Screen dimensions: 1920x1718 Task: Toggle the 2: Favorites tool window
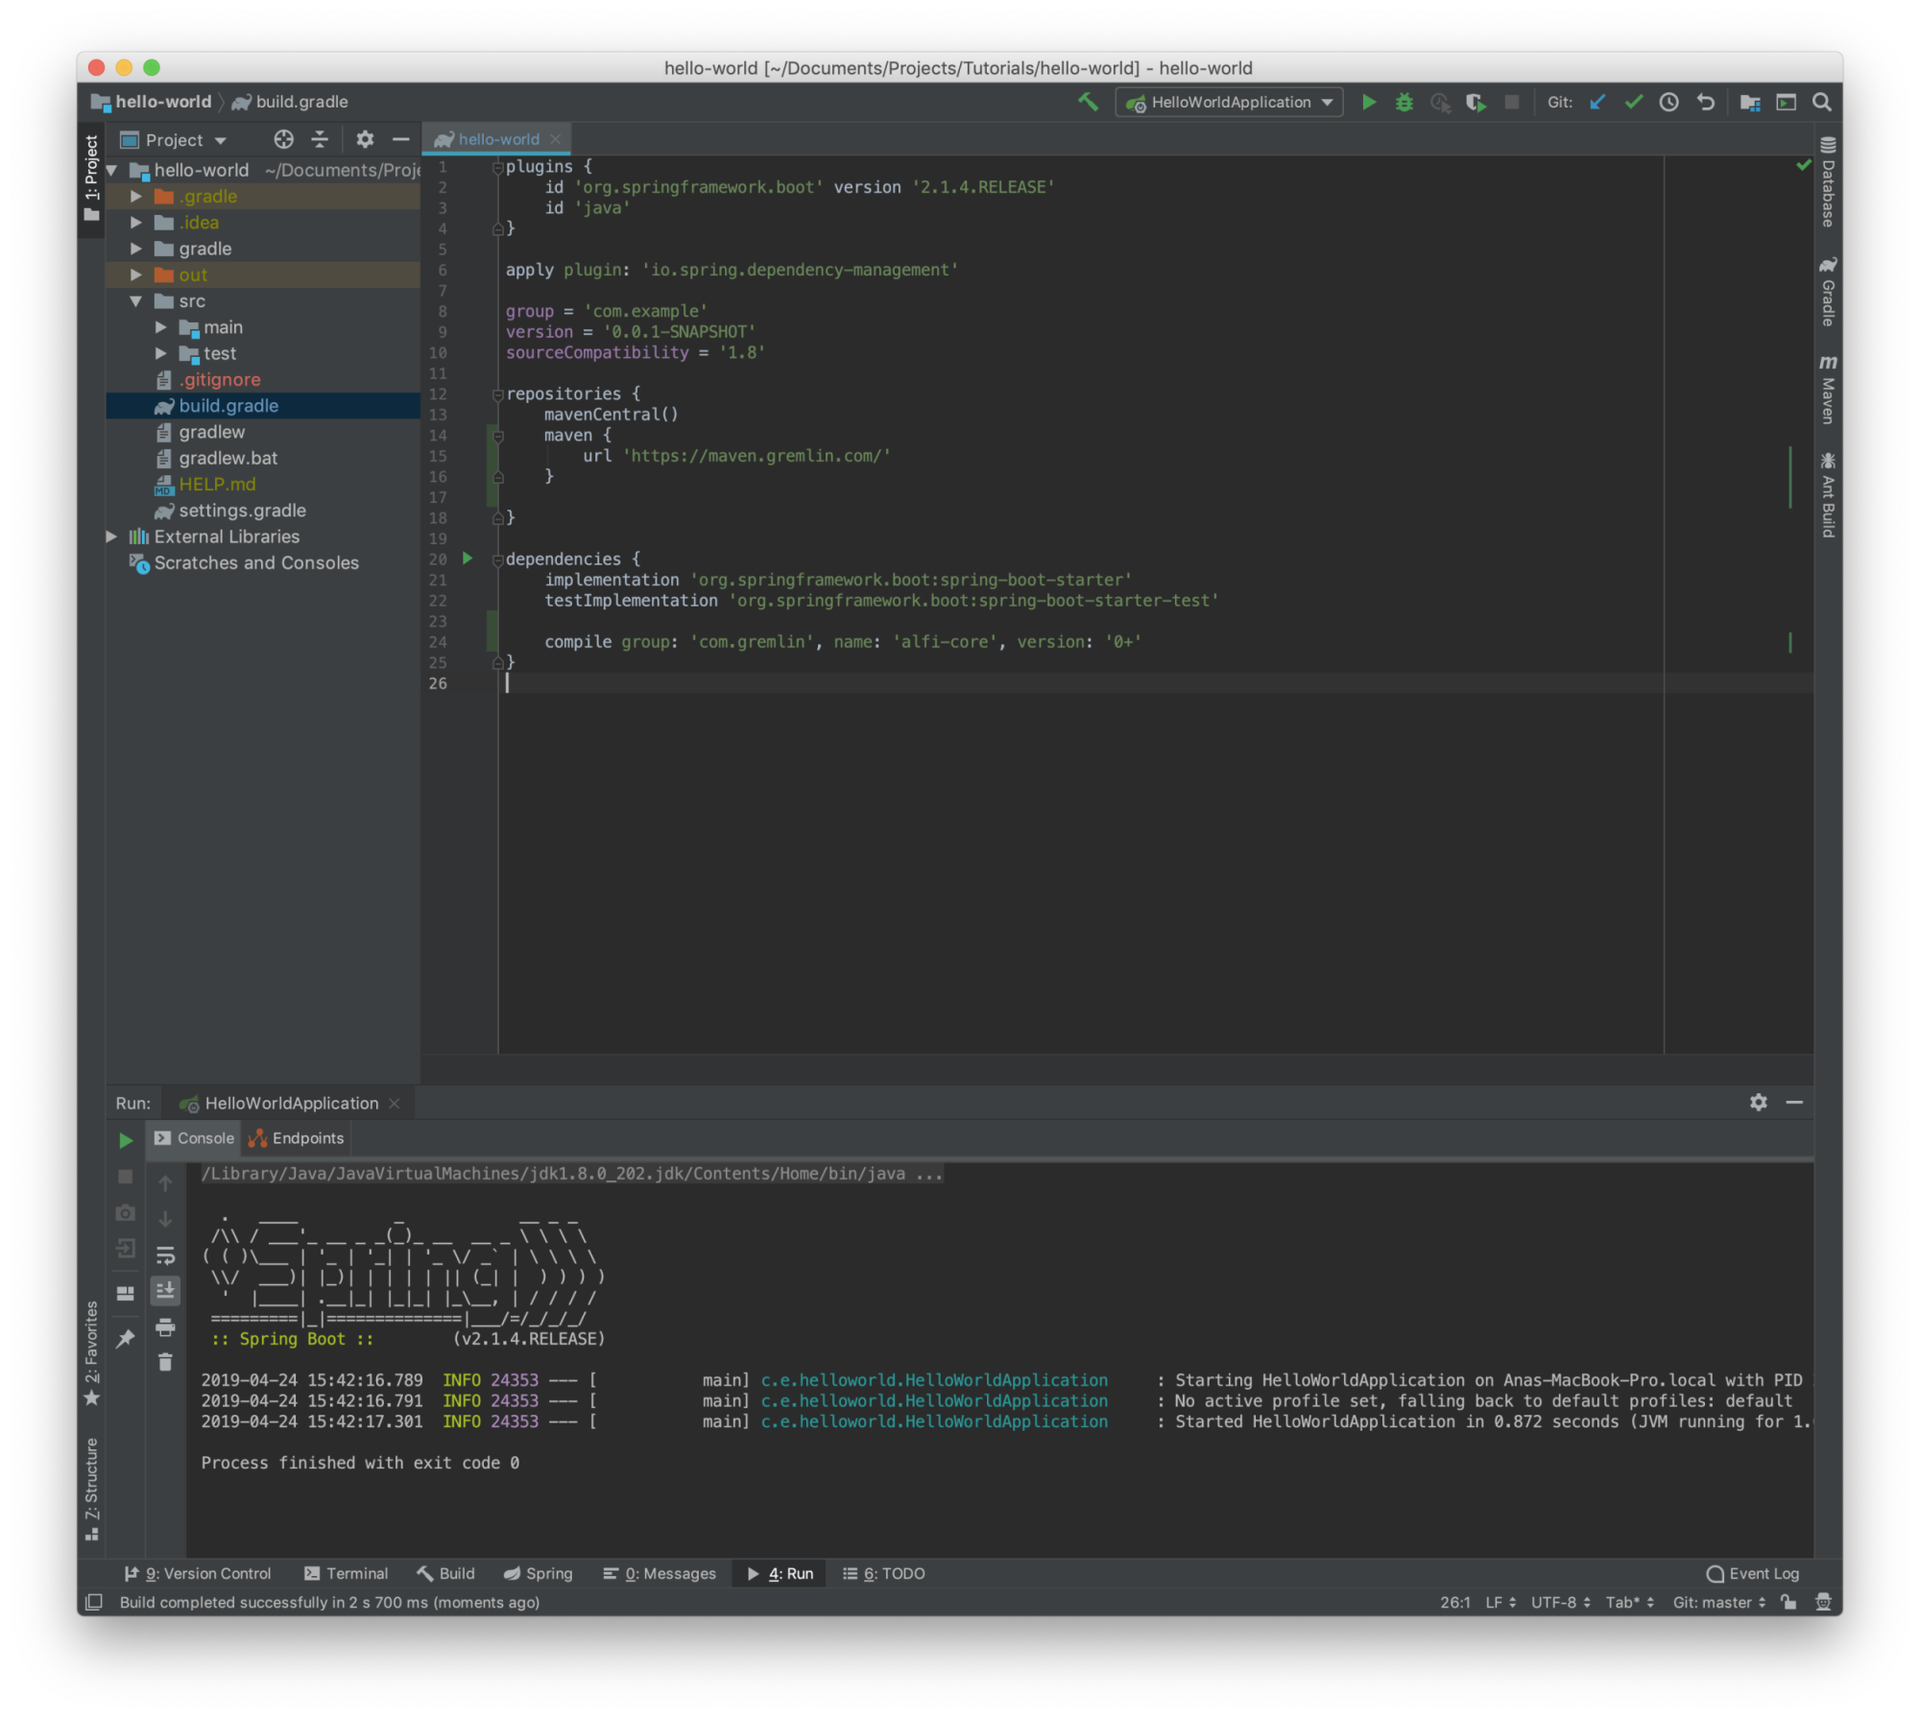[91, 1354]
